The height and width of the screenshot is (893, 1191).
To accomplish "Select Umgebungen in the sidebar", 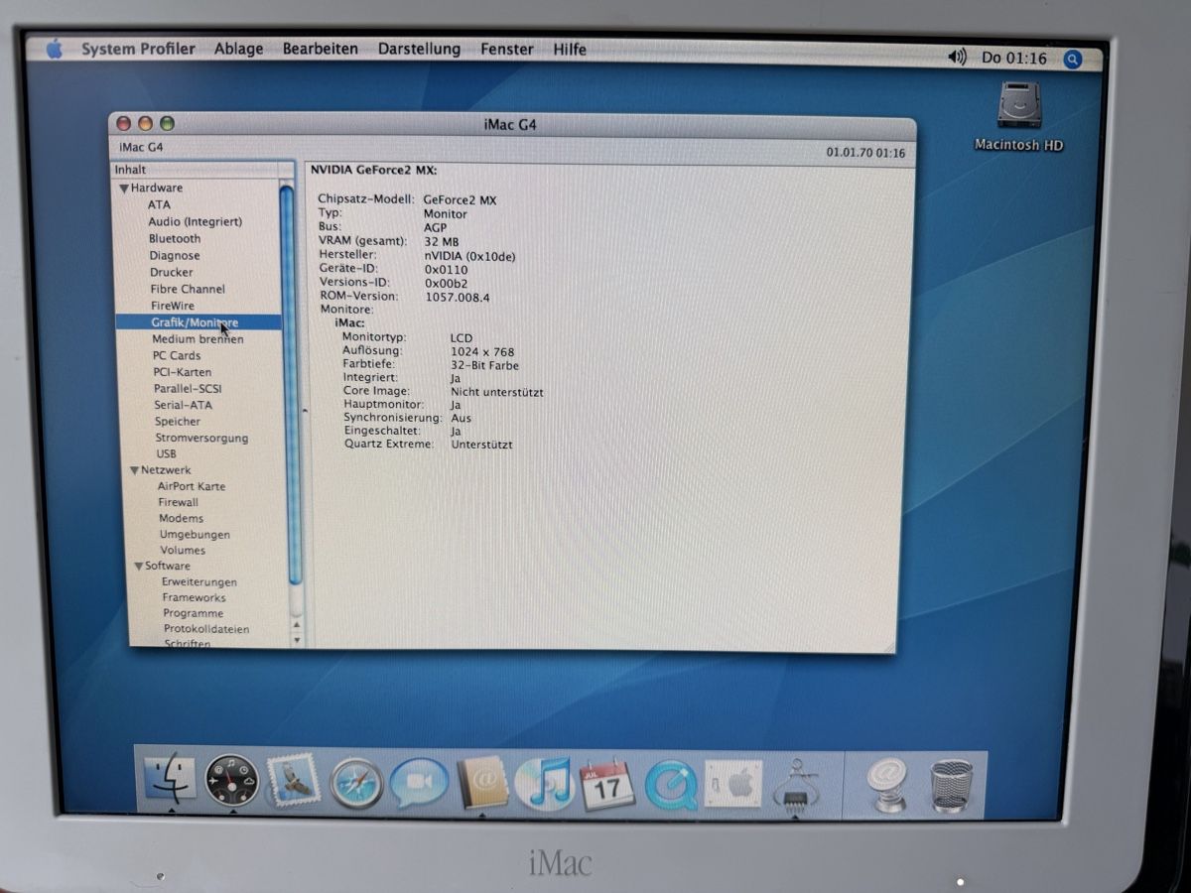I will coord(195,534).
